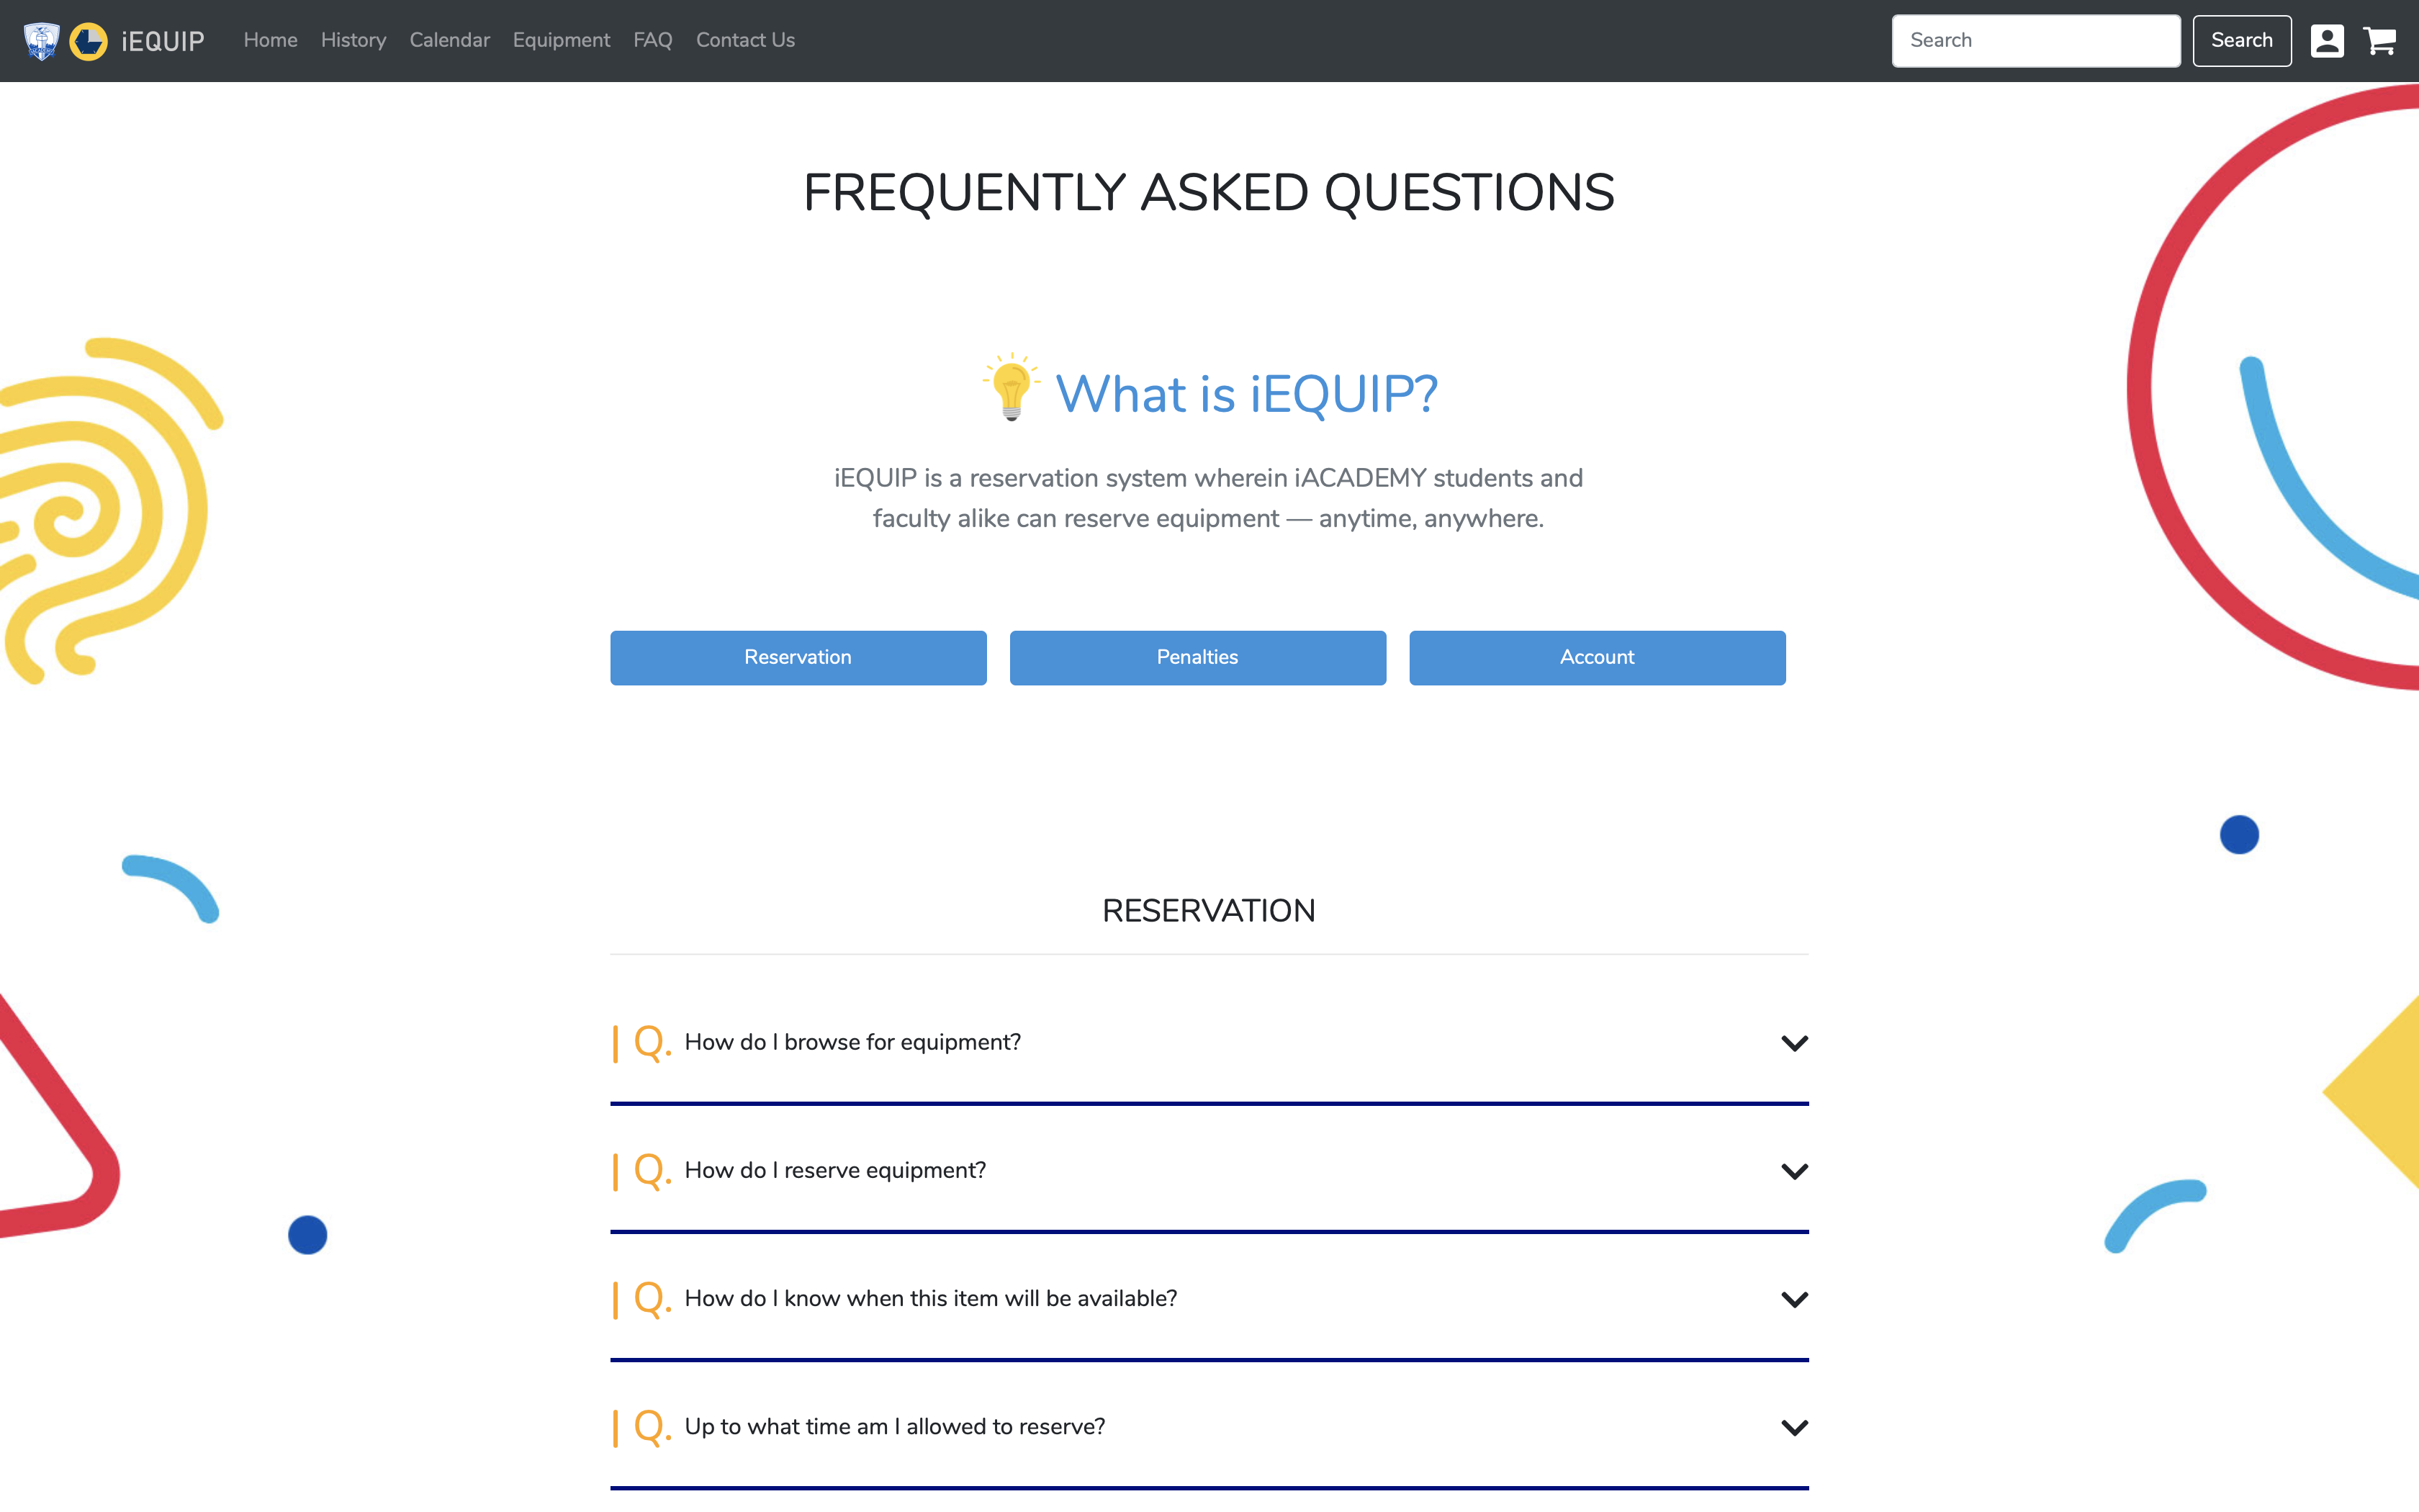2419x1512 pixels.
Task: Click the Penalties category button
Action: (1197, 657)
